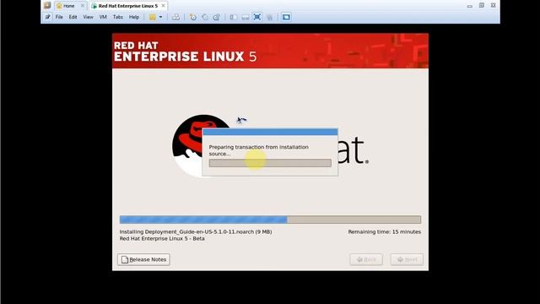Image resolution: width=540 pixels, height=304 pixels.
Task: Take a snapshot using the snapshot icon
Action: 193,17
